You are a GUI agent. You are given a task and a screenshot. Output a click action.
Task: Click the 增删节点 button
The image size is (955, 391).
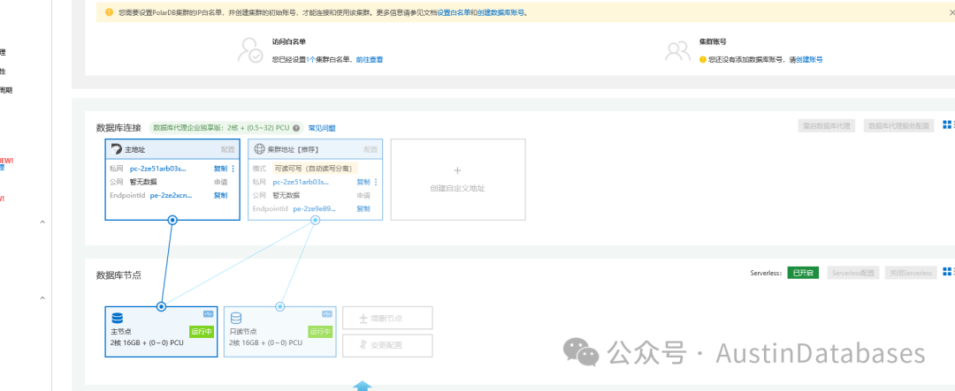pos(387,318)
